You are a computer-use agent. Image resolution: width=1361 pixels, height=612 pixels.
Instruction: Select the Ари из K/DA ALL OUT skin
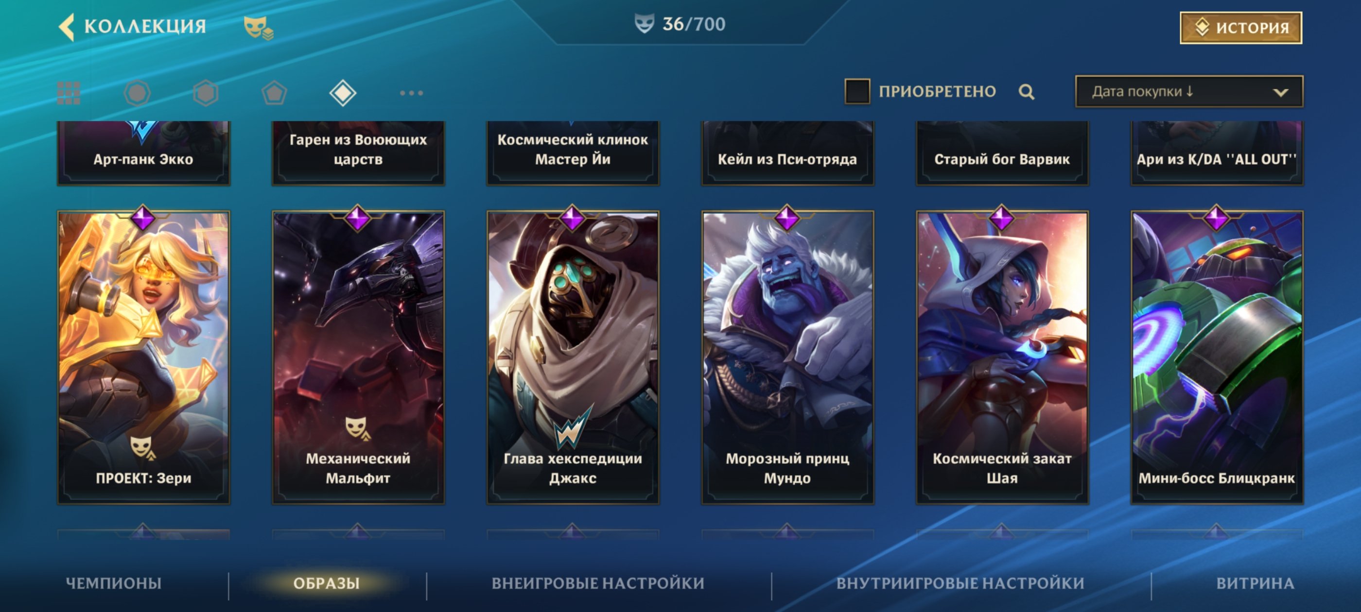[x=1217, y=153]
